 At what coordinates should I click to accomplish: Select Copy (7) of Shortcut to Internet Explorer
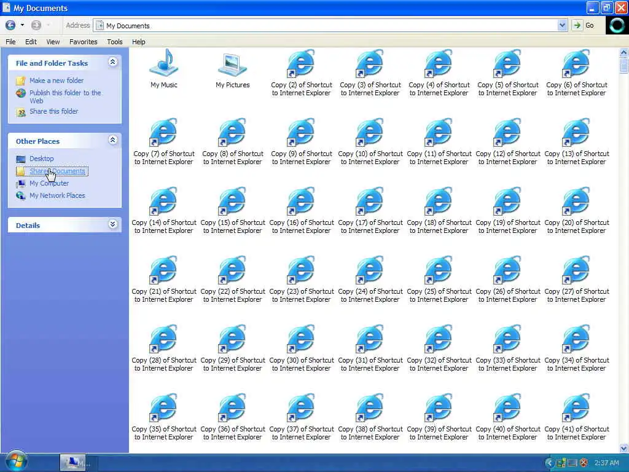pyautogui.click(x=163, y=142)
